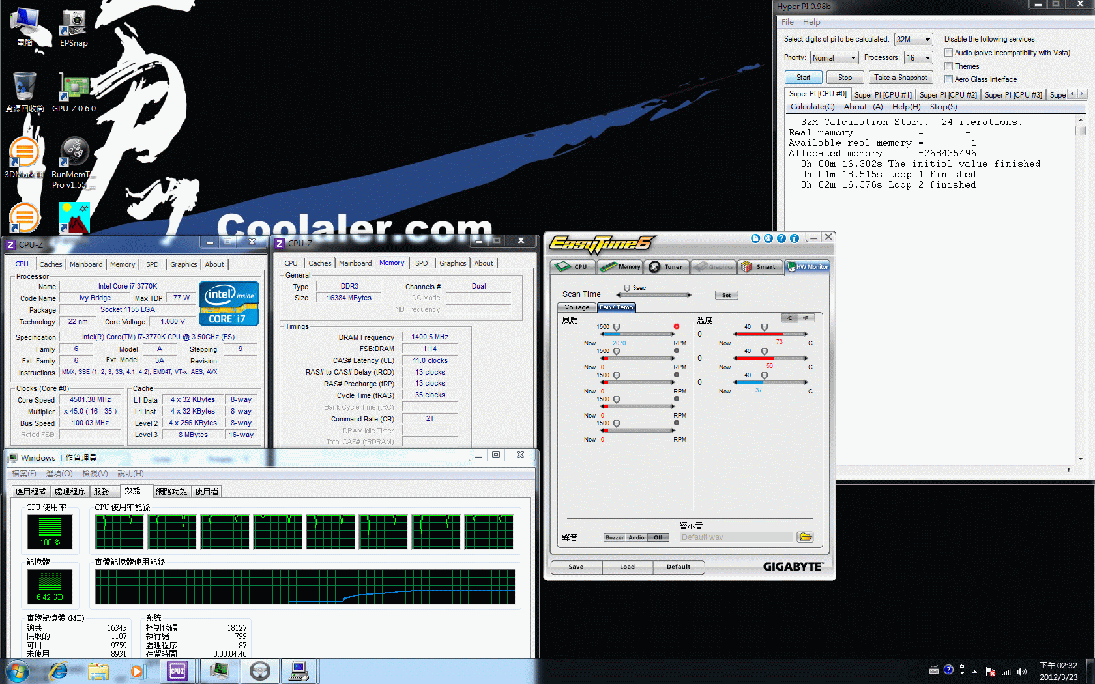Show hidden tray icons arrow
1095x684 pixels.
(x=975, y=672)
